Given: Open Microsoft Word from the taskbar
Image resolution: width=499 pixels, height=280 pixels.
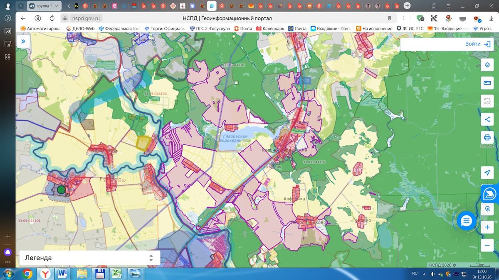Looking at the screenshot, I should pyautogui.click(x=63, y=274).
